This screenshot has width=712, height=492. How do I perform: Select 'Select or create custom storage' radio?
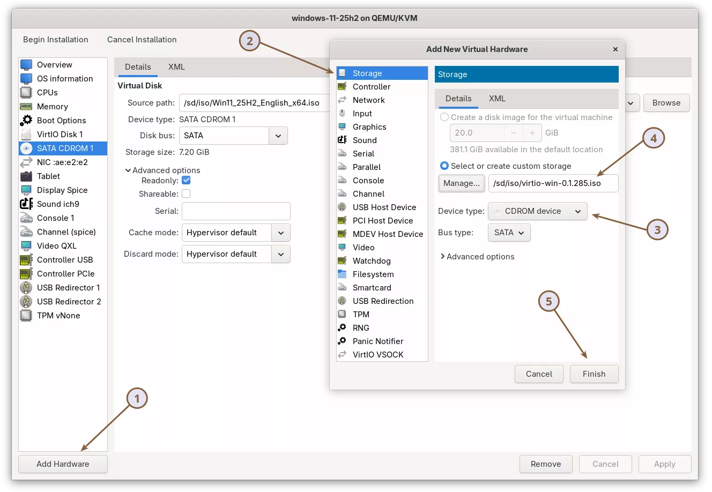(444, 166)
